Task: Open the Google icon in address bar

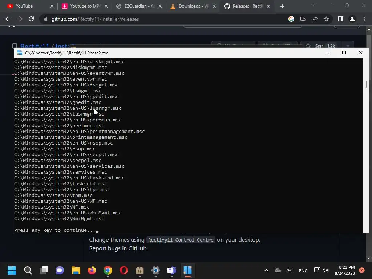Action: point(291,19)
